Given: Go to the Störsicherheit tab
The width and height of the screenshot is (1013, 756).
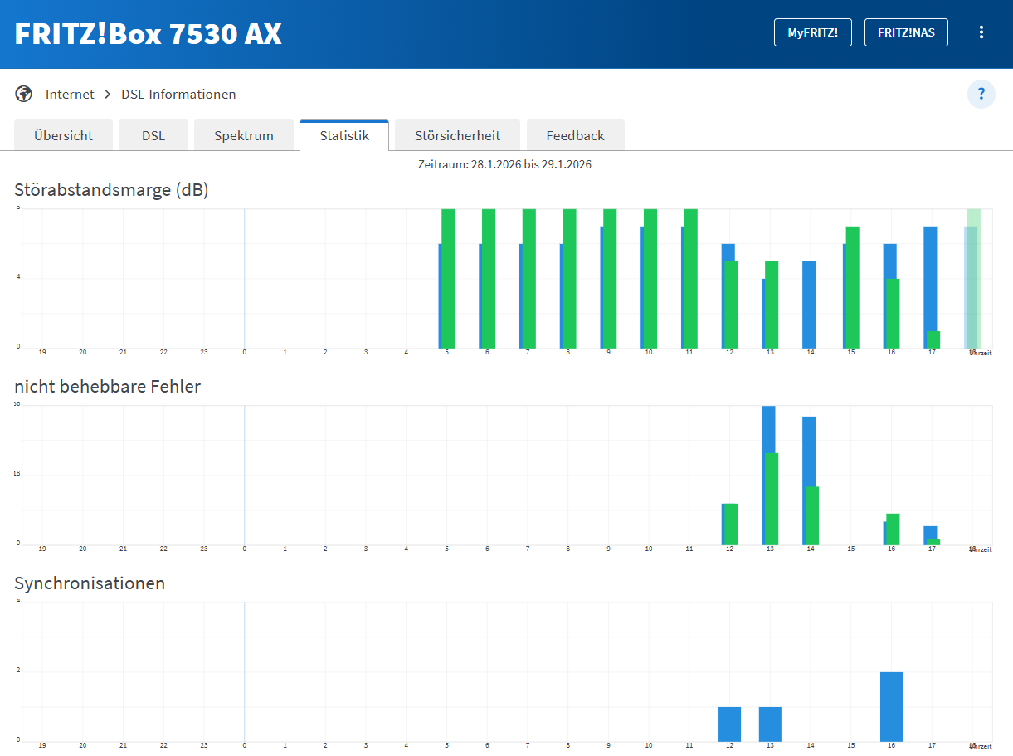Looking at the screenshot, I should (457, 135).
